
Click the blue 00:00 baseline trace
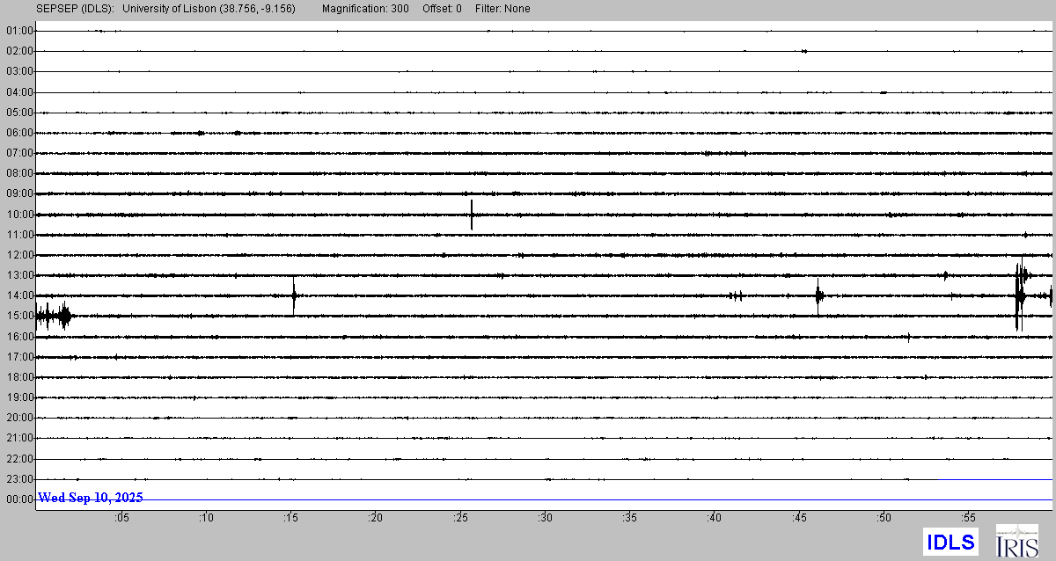[x=598, y=499]
